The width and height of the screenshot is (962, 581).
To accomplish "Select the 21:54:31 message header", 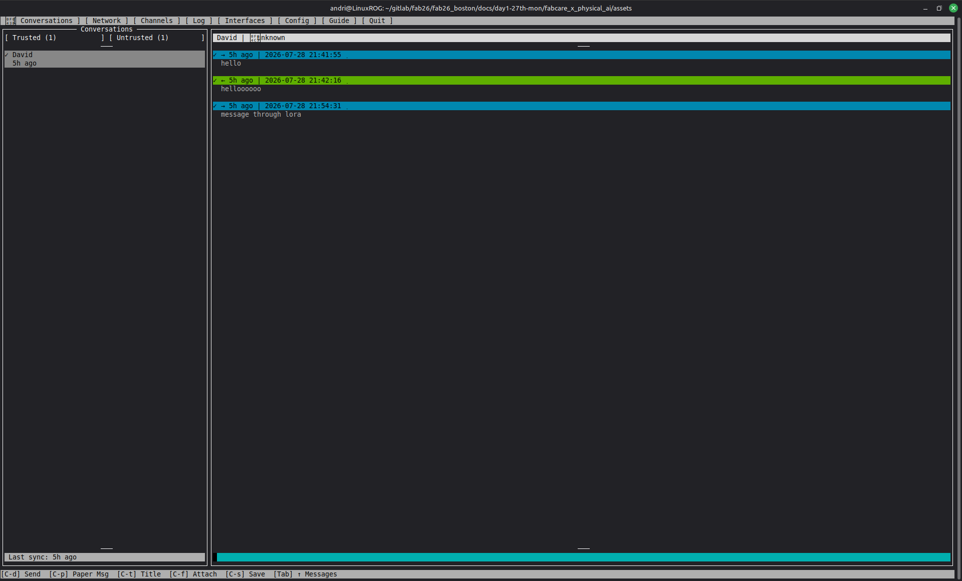I will (582, 106).
